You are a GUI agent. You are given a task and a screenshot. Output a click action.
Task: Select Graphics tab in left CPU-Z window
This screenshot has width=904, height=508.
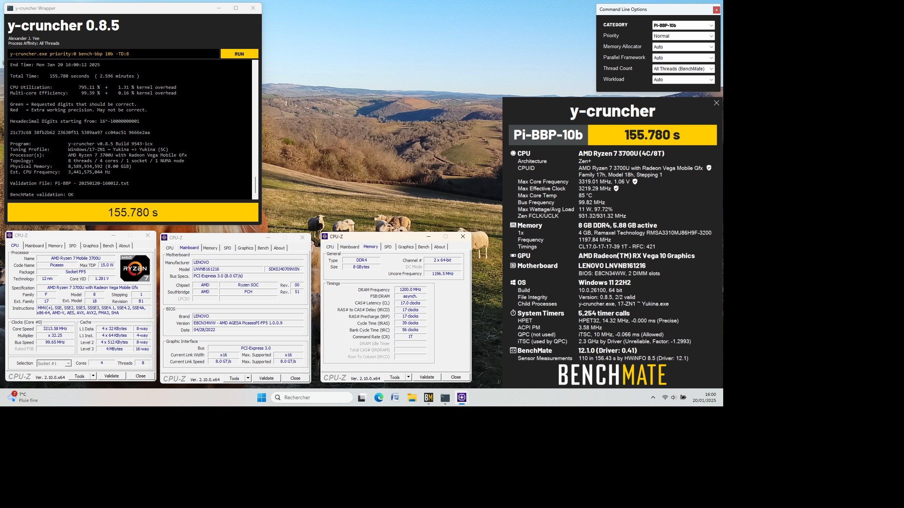coord(91,246)
